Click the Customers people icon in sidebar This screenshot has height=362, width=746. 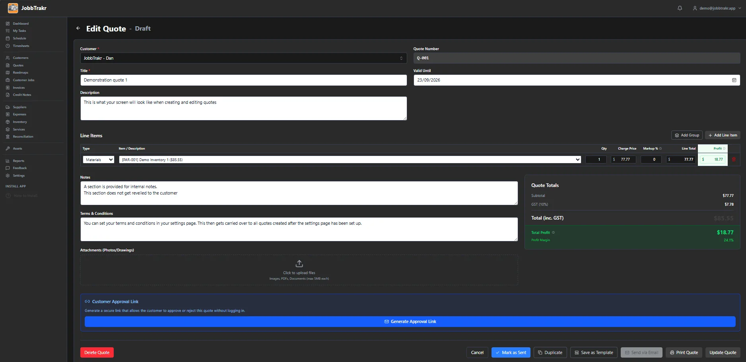coord(8,58)
